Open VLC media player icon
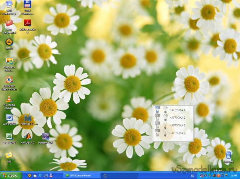This screenshot has width=240, height=179. (9, 99)
